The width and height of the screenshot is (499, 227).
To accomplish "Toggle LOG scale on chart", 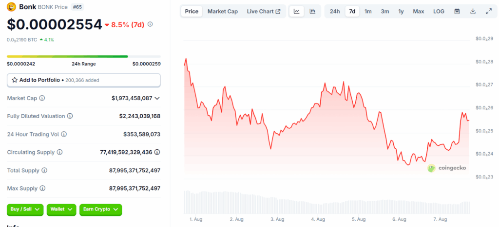I will point(439,12).
